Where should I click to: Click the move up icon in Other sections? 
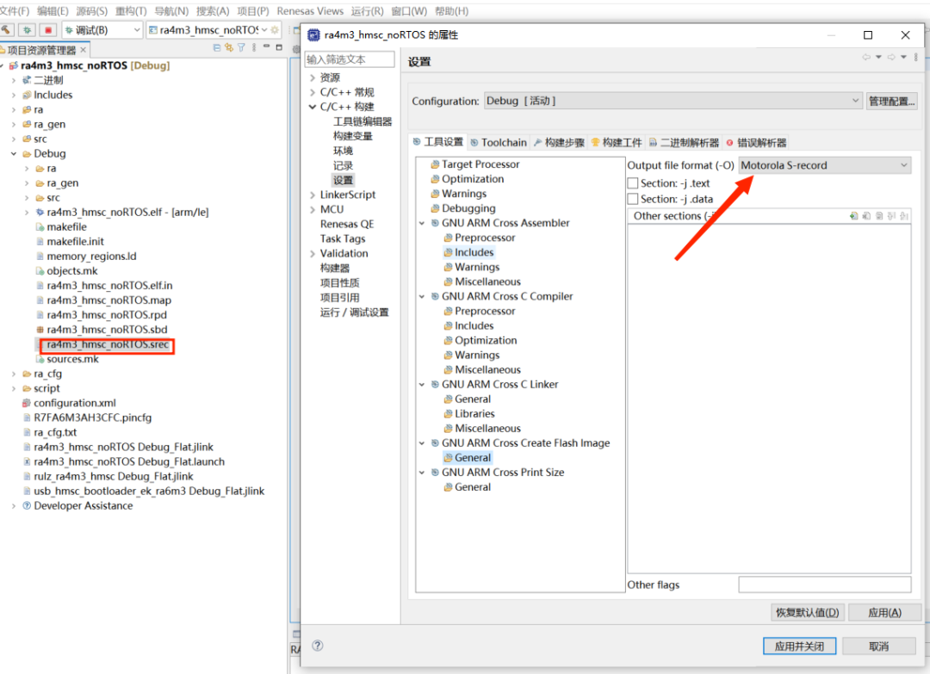(x=891, y=216)
